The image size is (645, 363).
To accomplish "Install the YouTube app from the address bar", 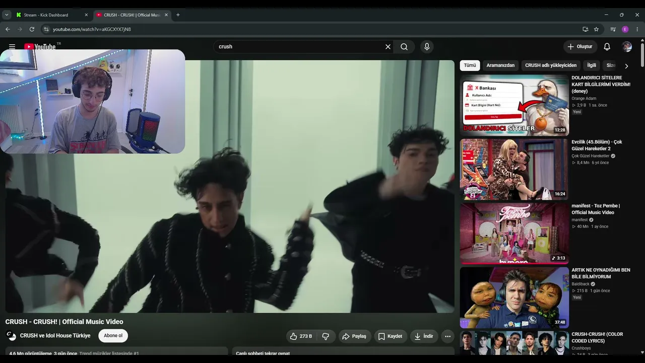I will (585, 29).
